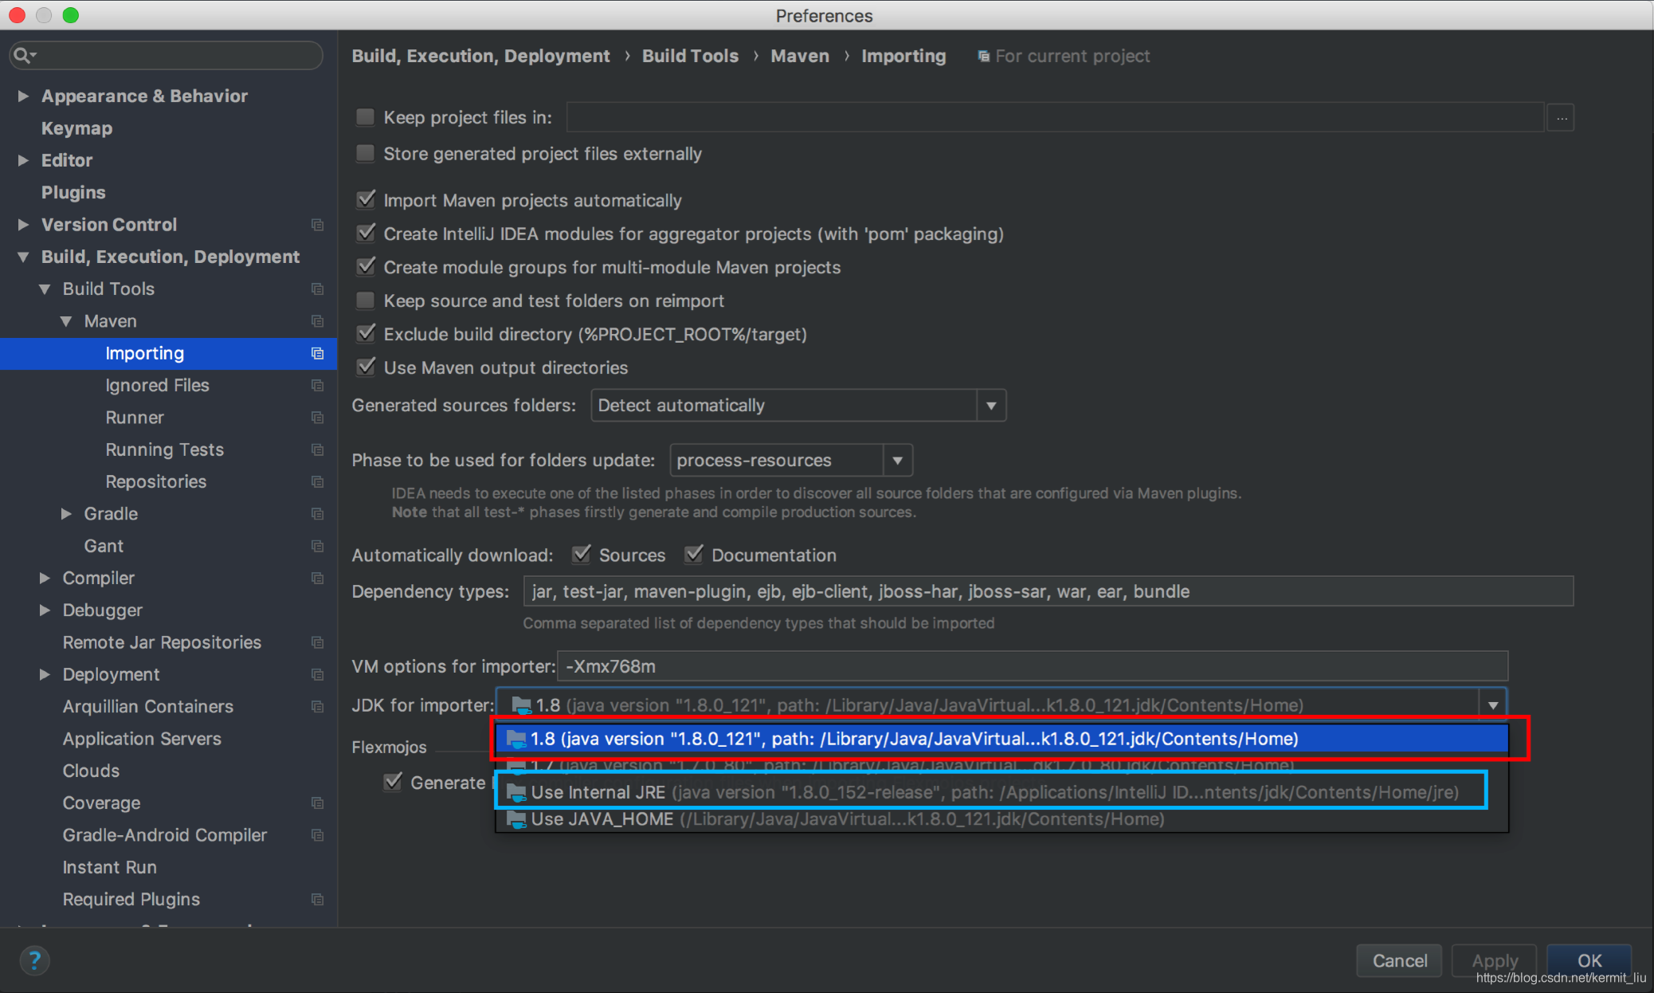The image size is (1654, 993).
Task: Collapse the Maven node
Action: pyautogui.click(x=66, y=321)
